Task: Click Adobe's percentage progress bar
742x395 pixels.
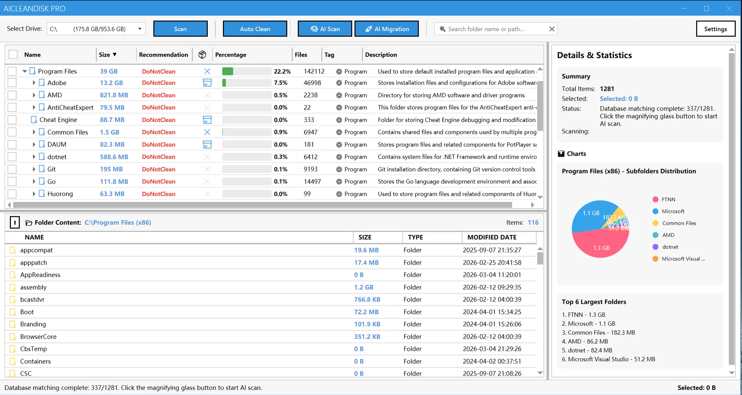Action: (246, 83)
